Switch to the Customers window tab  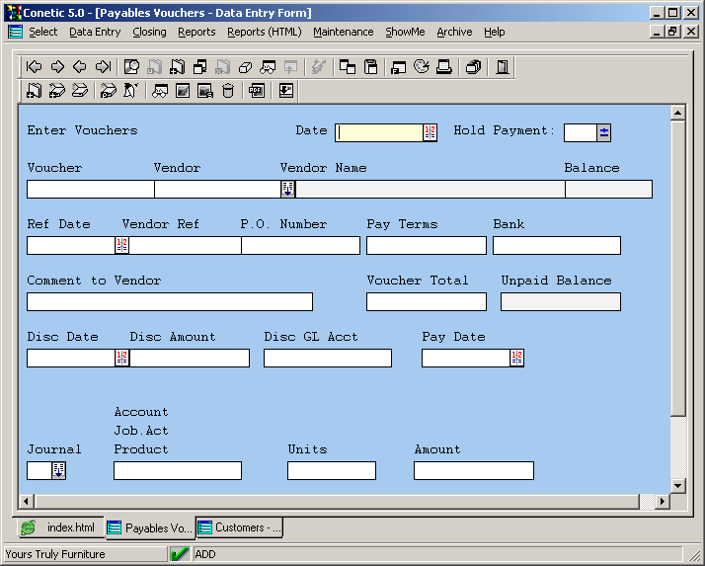pos(240,527)
